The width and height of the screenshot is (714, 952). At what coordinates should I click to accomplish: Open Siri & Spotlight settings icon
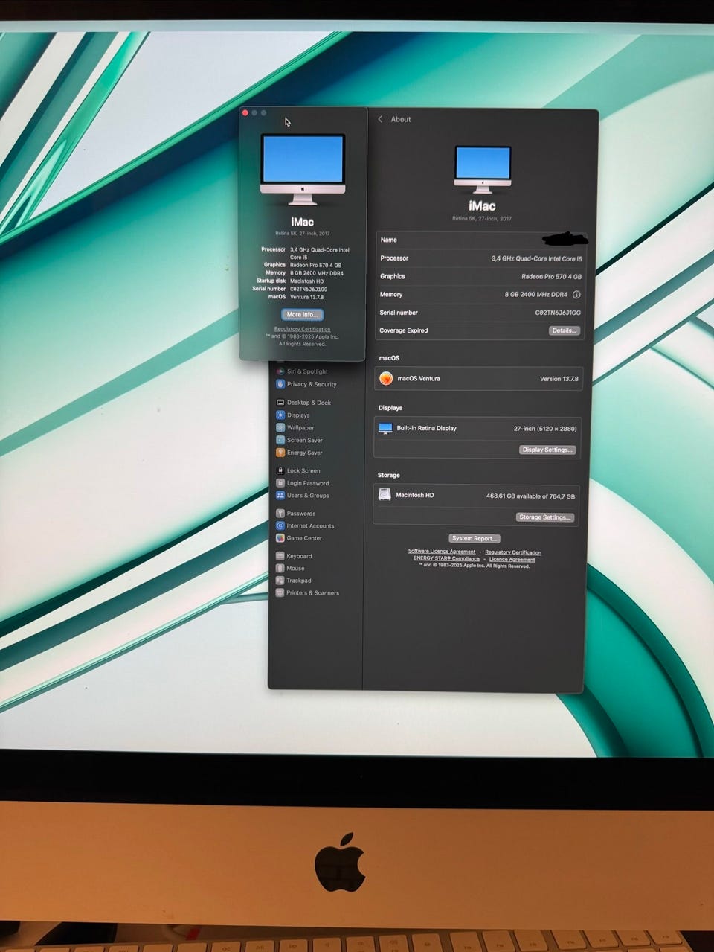(280, 371)
